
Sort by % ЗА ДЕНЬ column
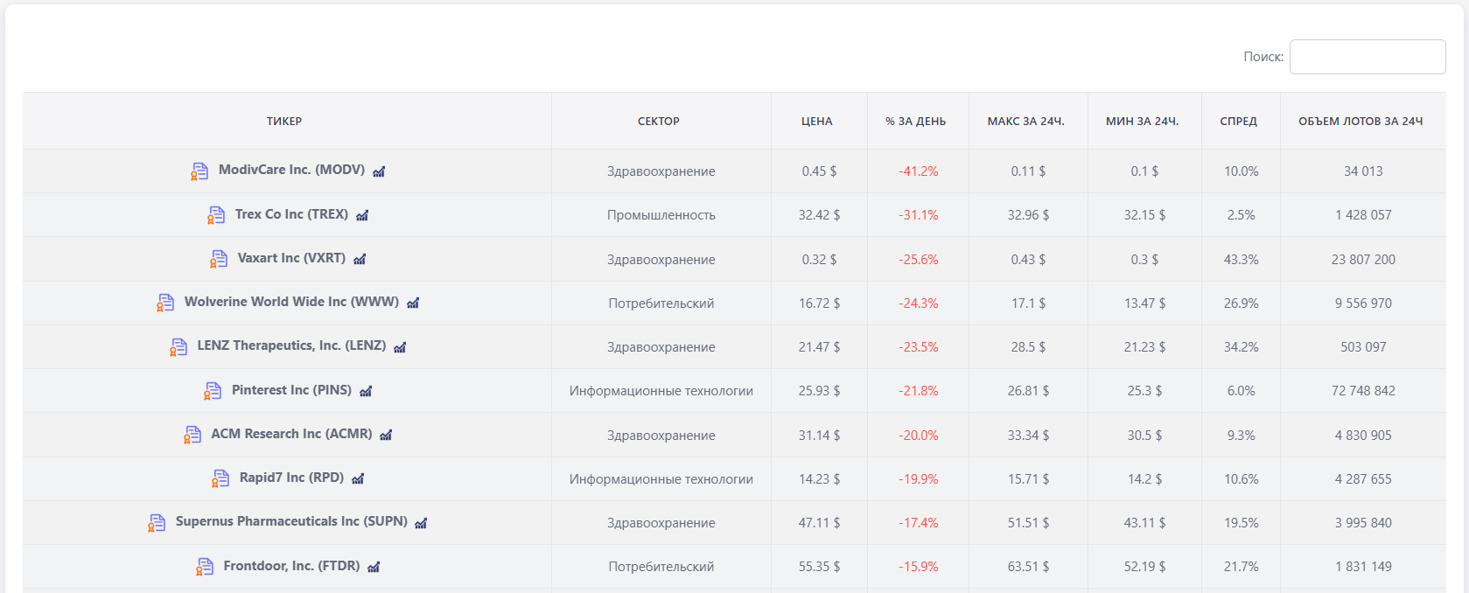915,122
